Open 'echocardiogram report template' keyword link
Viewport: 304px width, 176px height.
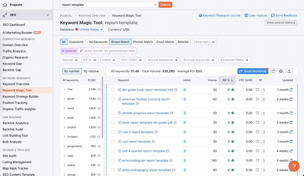click(x=145, y=160)
